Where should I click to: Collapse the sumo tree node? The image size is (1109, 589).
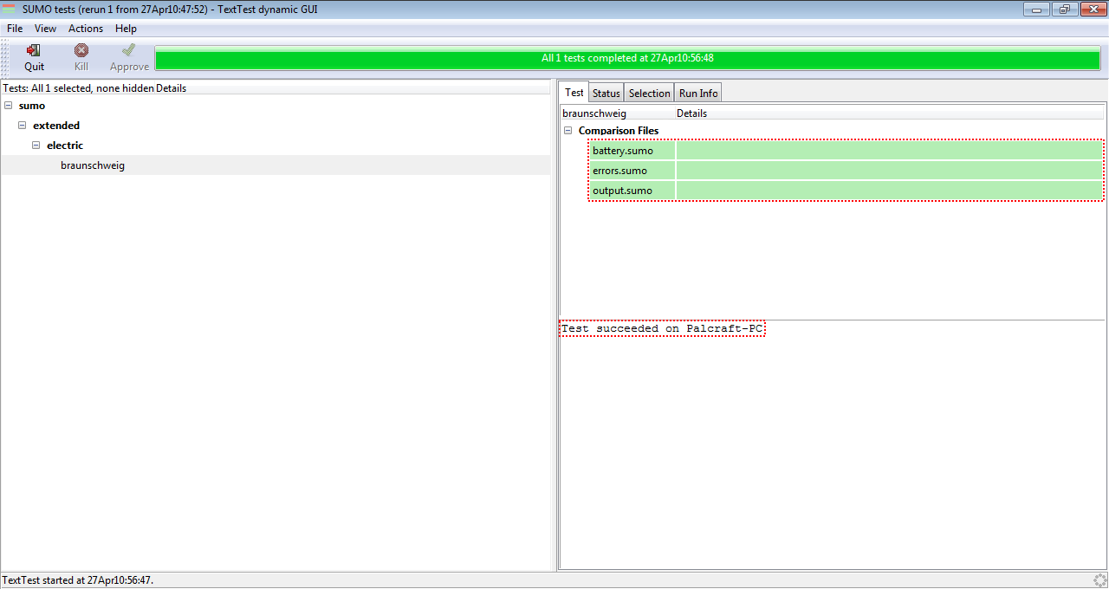point(9,106)
